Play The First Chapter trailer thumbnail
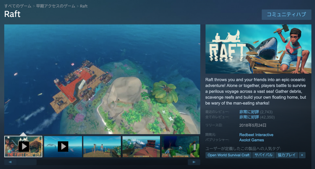 [23, 147]
